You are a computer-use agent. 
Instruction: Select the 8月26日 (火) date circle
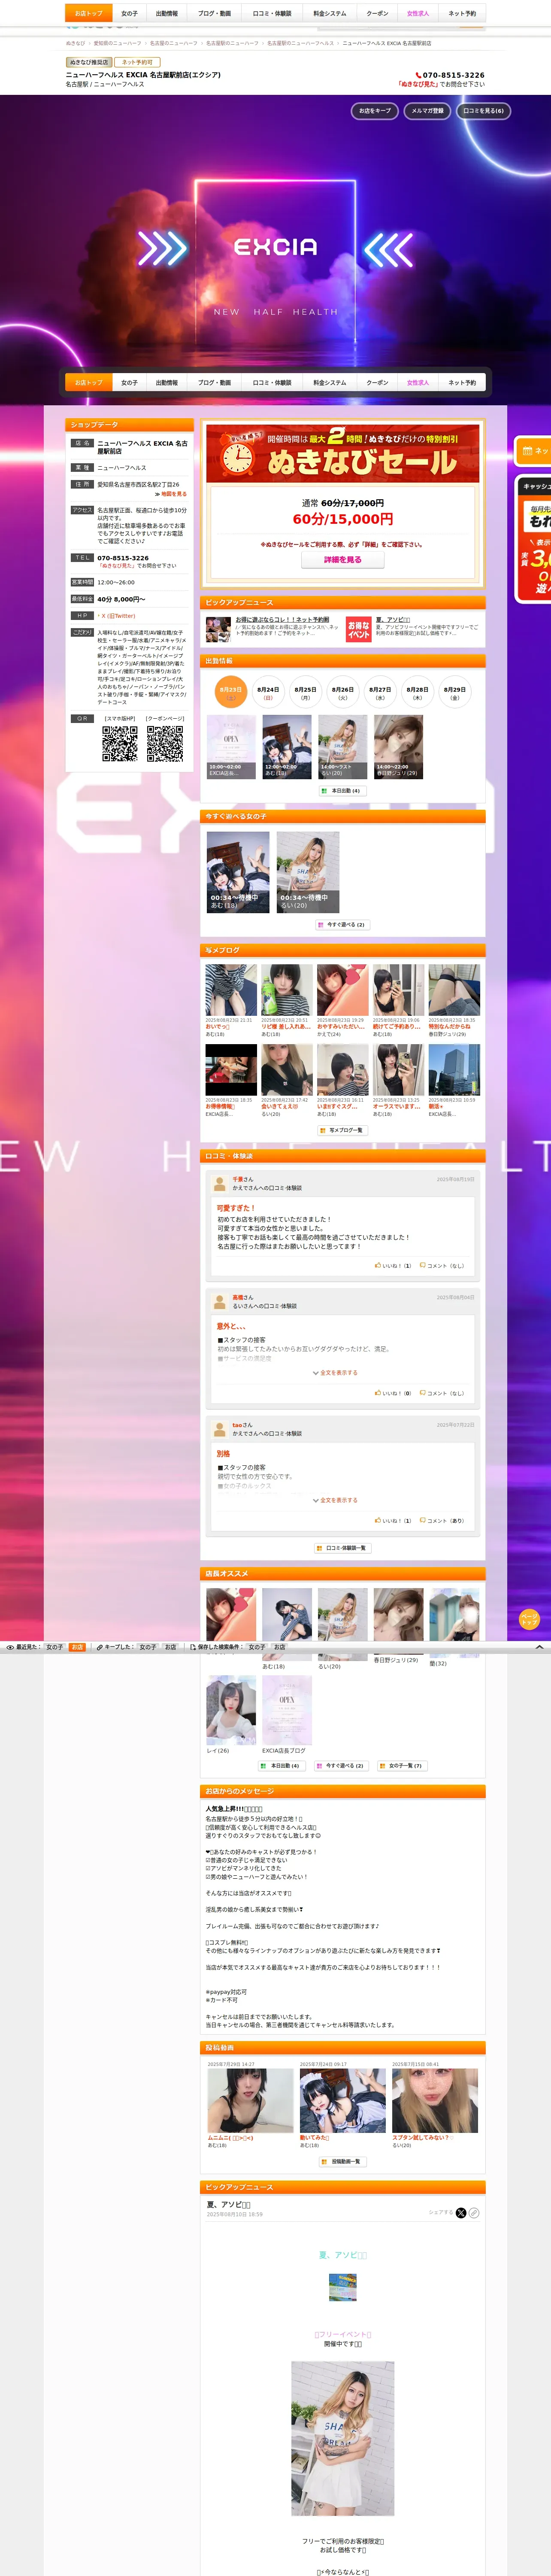[x=342, y=692]
